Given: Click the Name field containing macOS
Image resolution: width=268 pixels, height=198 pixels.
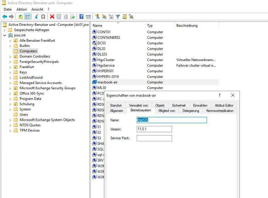Looking at the screenshot, I should [172, 120].
